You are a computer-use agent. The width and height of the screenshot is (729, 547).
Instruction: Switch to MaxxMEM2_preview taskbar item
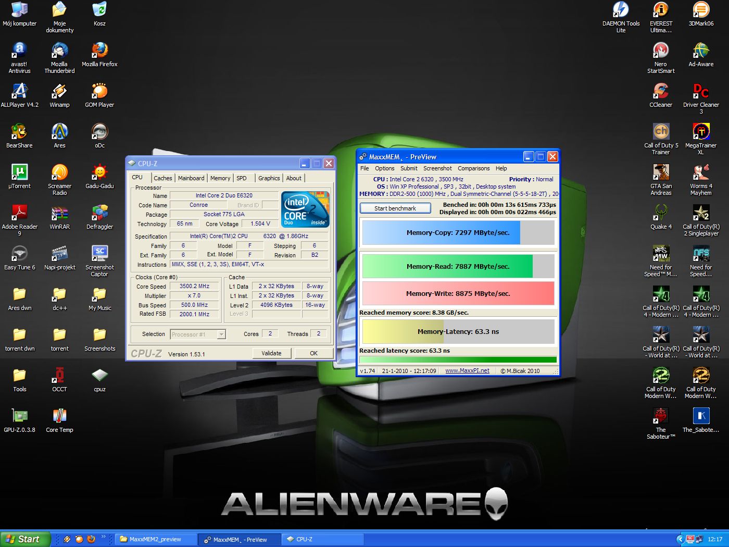(x=156, y=540)
